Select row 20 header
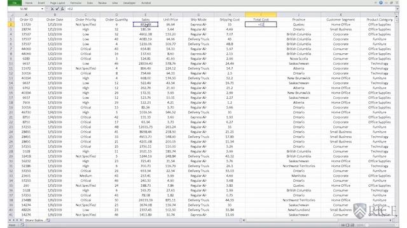This screenshot has height=228, width=407. click(x=11, y=113)
